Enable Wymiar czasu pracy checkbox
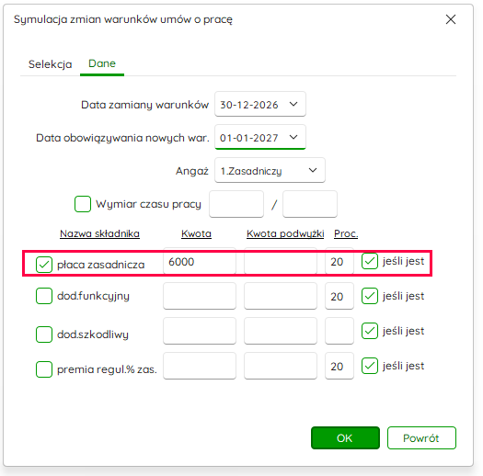Image resolution: width=483 pixels, height=476 pixels. click(83, 204)
